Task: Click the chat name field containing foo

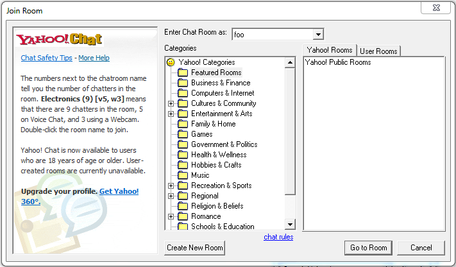Action: [x=273, y=35]
